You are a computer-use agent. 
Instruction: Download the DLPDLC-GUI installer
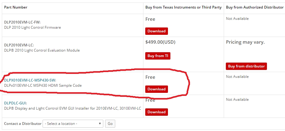156,112
